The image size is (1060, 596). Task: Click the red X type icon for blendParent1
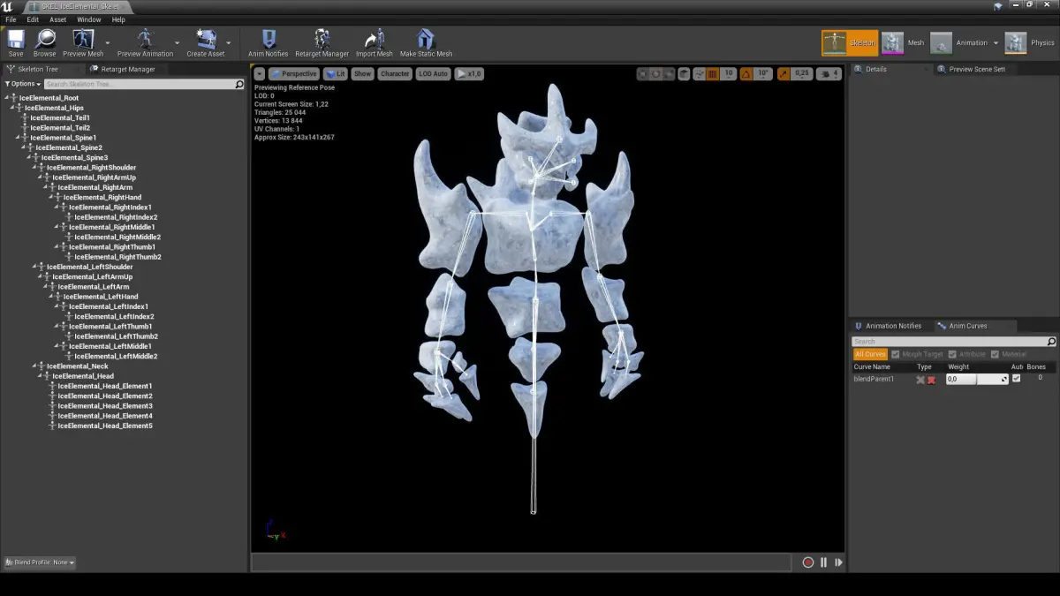[x=931, y=380]
